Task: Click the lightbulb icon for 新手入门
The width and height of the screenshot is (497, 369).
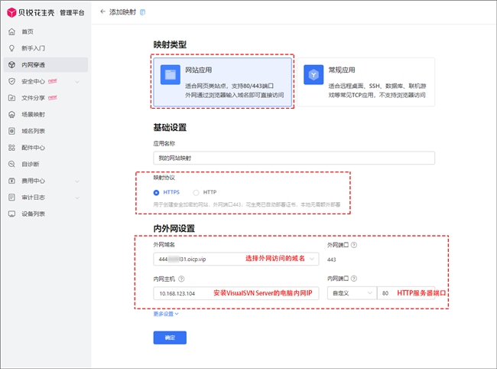Action: pyautogui.click(x=11, y=48)
